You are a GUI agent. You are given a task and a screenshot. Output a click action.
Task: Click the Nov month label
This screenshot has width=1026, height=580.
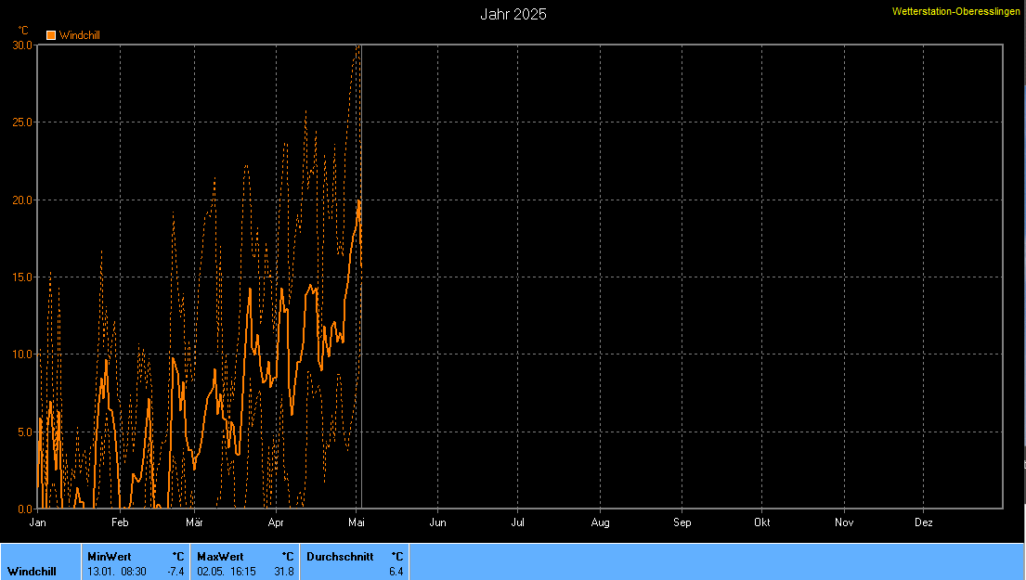pos(844,522)
